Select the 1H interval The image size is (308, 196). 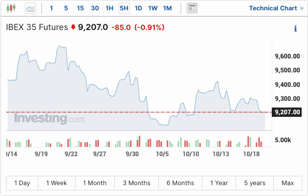pos(109,8)
